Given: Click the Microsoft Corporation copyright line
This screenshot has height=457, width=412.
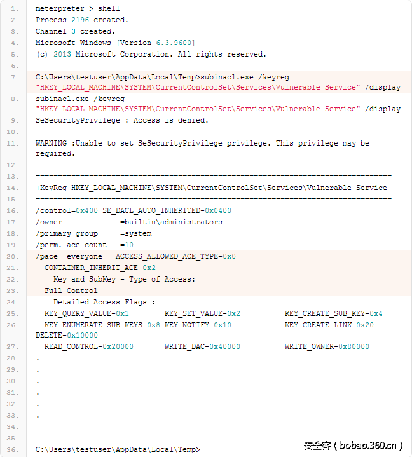Looking at the screenshot, I should click(x=151, y=54).
